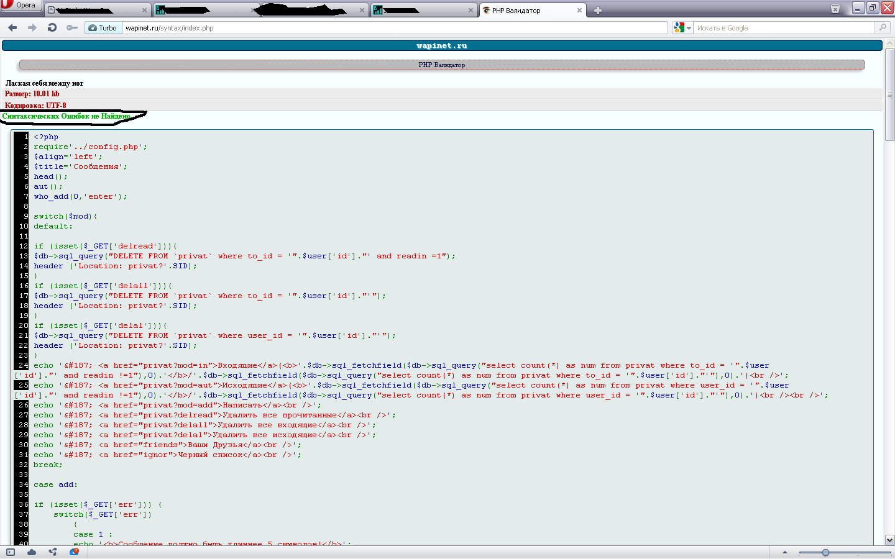Toggle the Opera Turbo badge

click(103, 28)
